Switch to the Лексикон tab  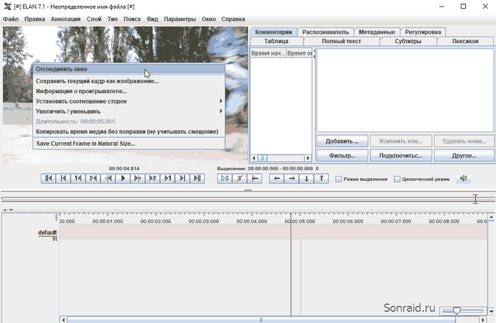[465, 41]
